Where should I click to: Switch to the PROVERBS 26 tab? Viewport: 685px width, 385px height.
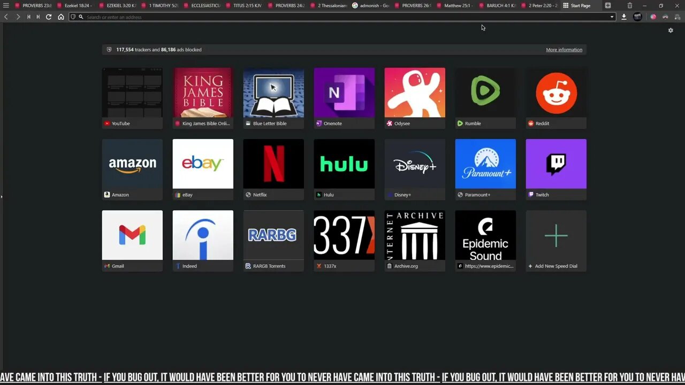413,5
